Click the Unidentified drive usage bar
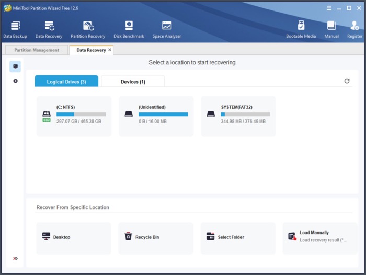Viewport: 366px width, 275px height. tap(163, 114)
